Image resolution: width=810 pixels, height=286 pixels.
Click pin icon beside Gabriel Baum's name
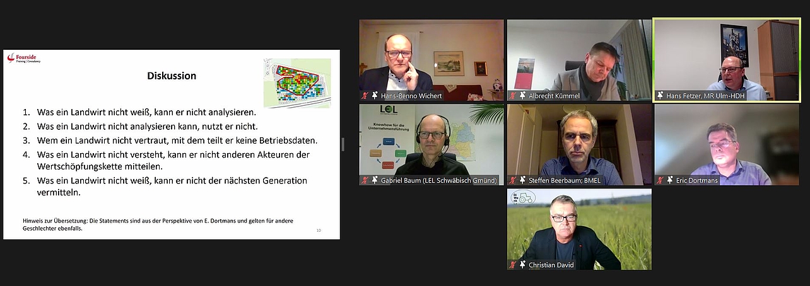point(375,180)
